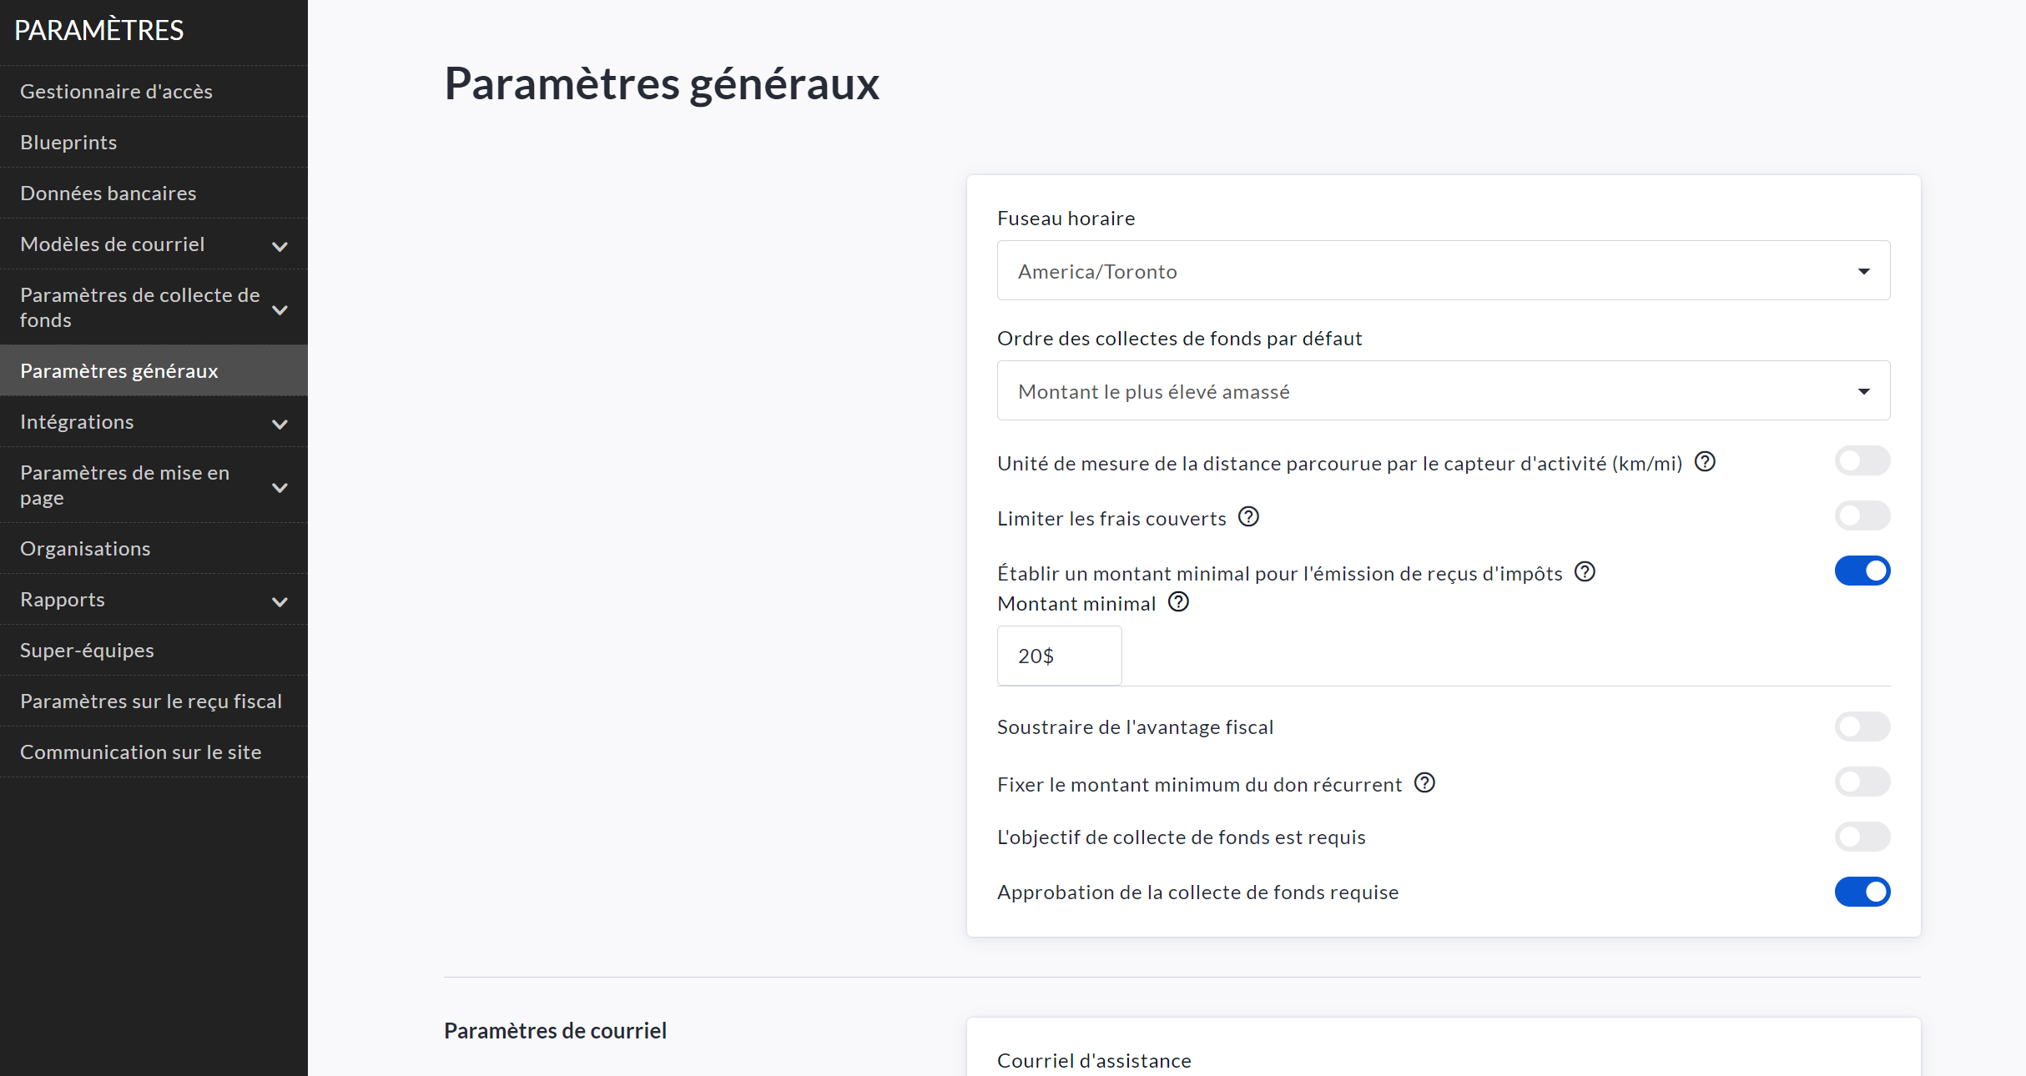Open Gestionnaire d'accès in sidebar
This screenshot has width=2026, height=1076.
[116, 91]
